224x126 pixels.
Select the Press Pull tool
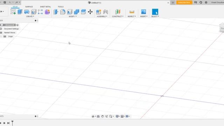point(56,12)
